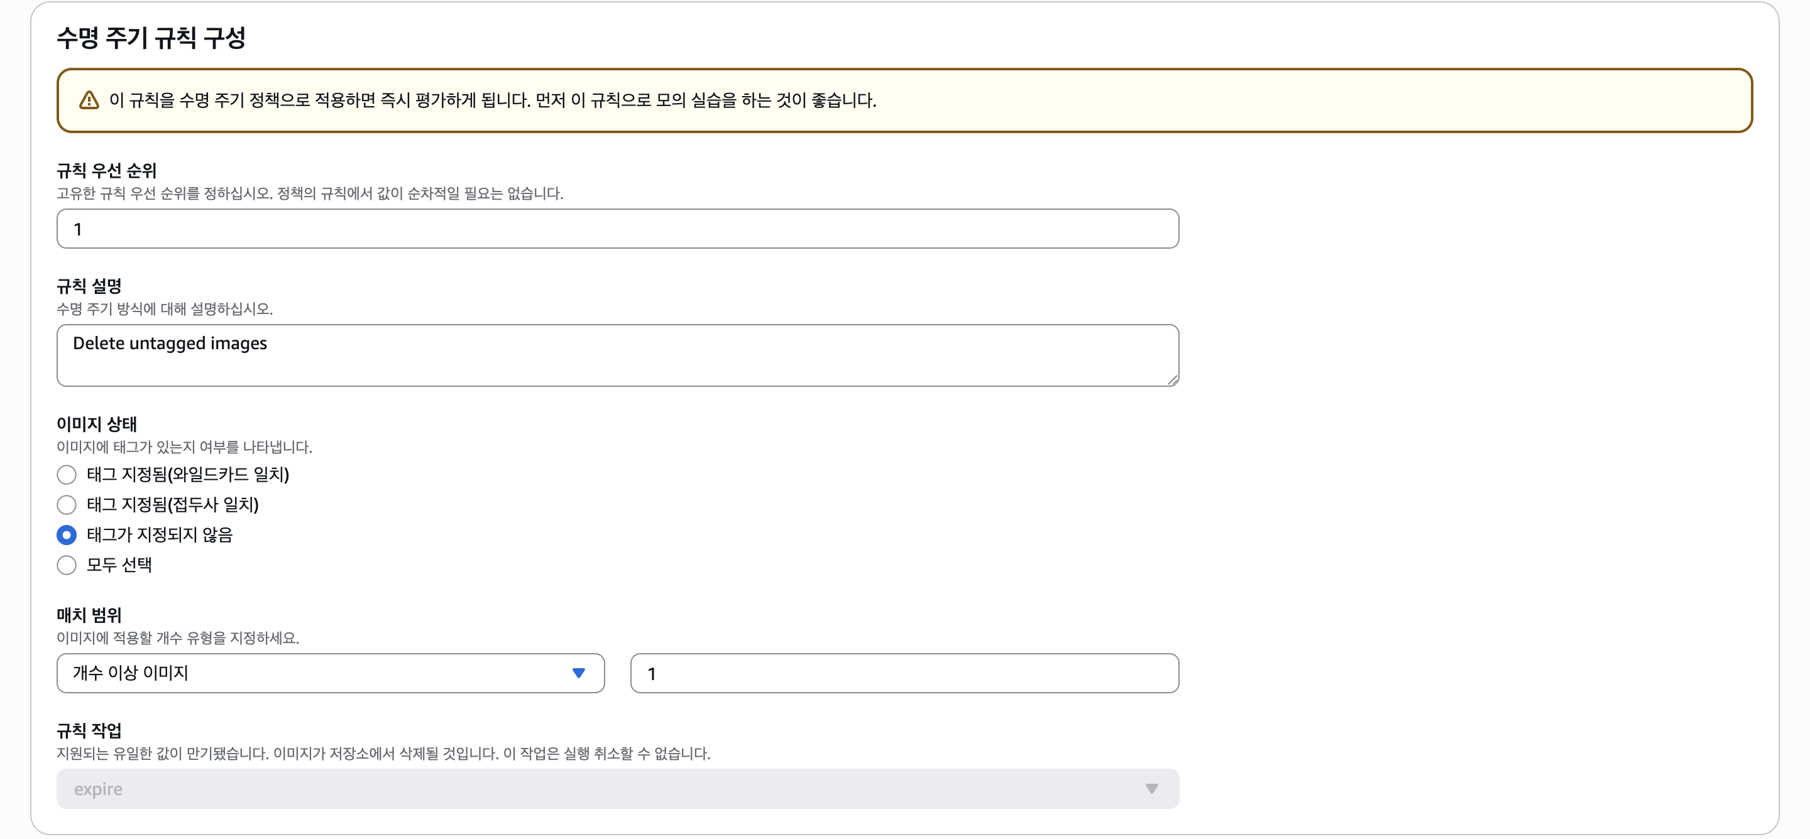This screenshot has width=1810, height=839.
Task: Pick the 모두 선택 radio option
Action: pos(67,565)
